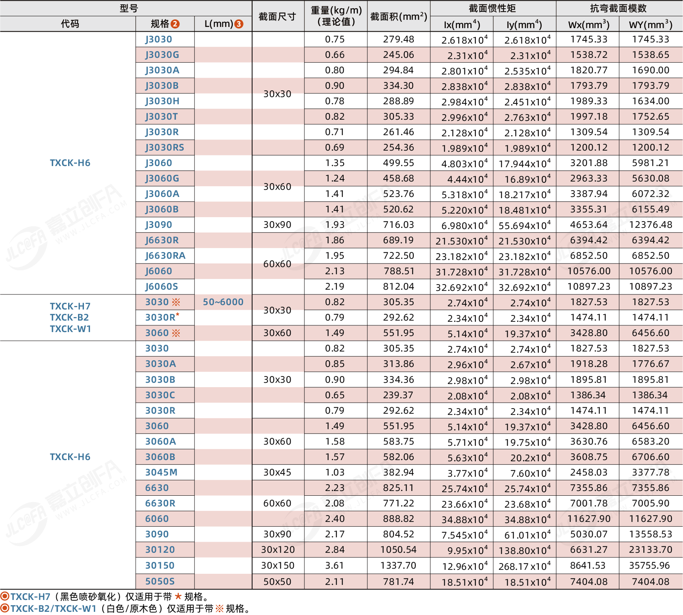Image resolution: width=683 pixels, height=615 pixels.
Task: Click the orange bullet before the TXCK-B2/TXCK-W1 footnote
Action: point(5,608)
